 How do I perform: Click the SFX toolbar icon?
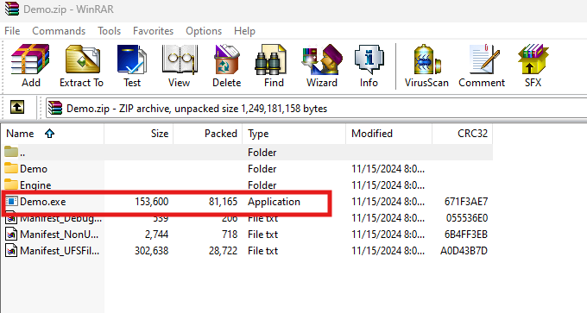pos(533,66)
